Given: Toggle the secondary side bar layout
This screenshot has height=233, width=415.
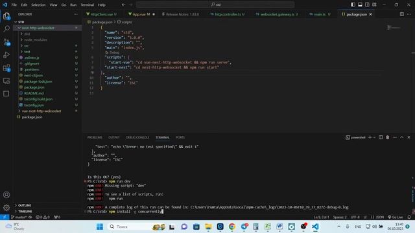Looking at the screenshot, I should 367,5.
